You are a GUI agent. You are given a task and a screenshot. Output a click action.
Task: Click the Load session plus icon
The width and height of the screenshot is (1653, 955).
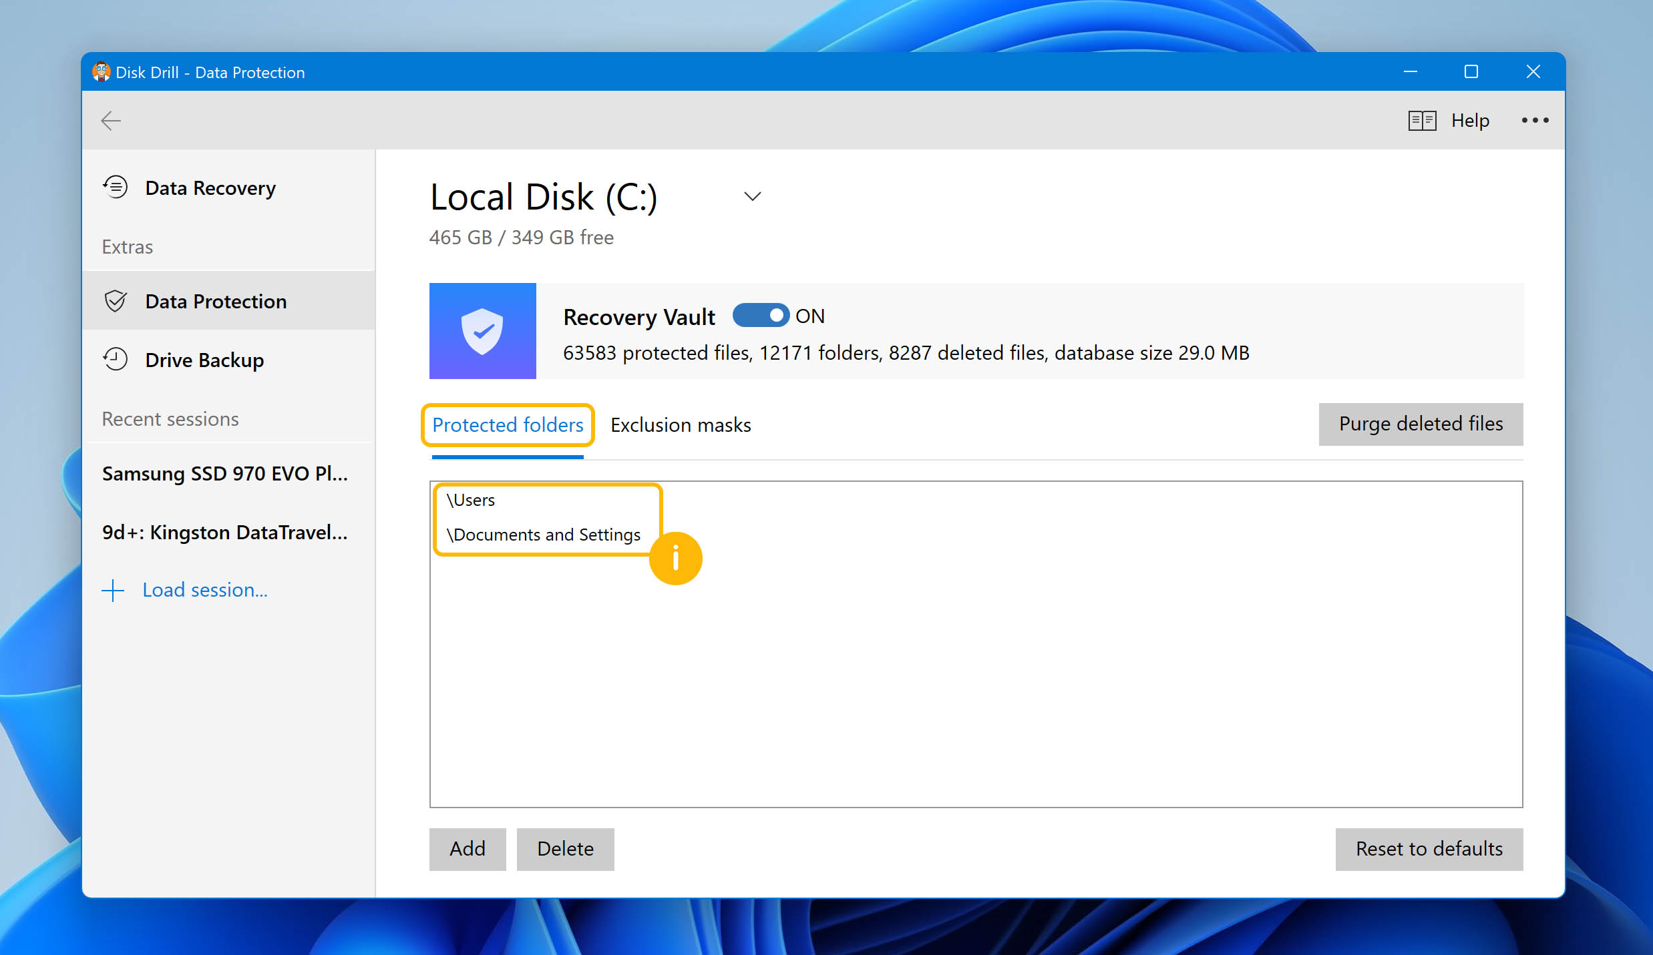[113, 589]
